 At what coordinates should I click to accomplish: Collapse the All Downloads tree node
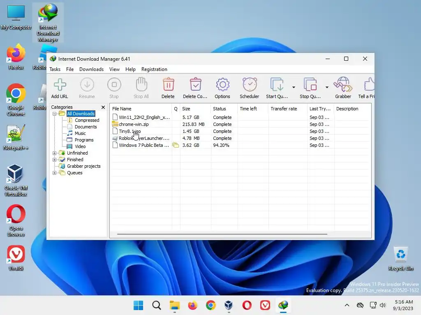click(55, 114)
